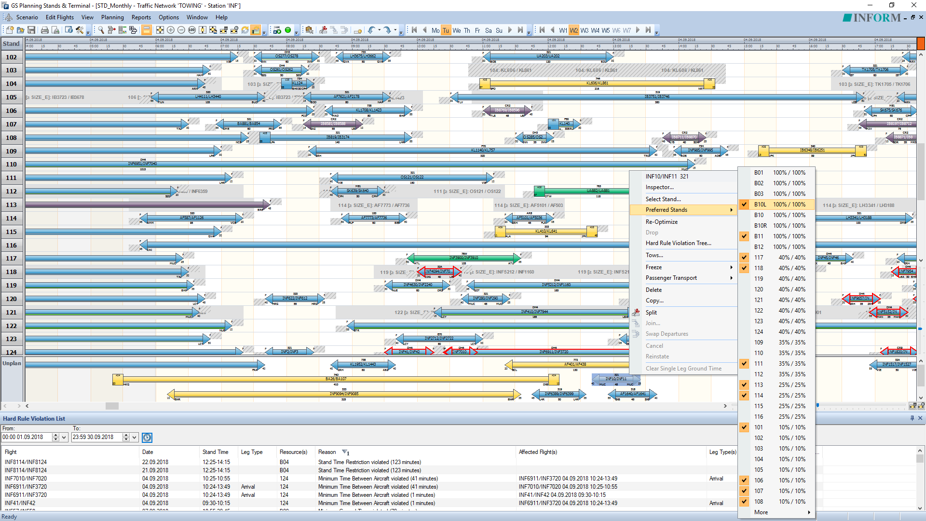Choose Re-Optimize from context menu
Image resolution: width=926 pixels, height=521 pixels.
[x=662, y=222]
